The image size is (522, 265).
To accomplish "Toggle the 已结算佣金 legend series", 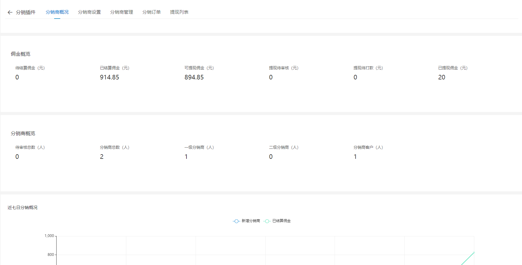I will 277,221.
